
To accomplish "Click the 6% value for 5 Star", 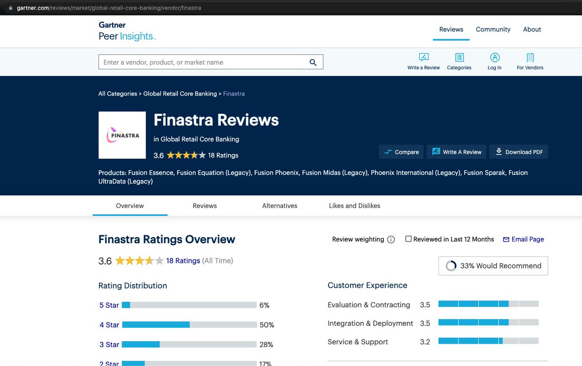I will click(x=264, y=305).
